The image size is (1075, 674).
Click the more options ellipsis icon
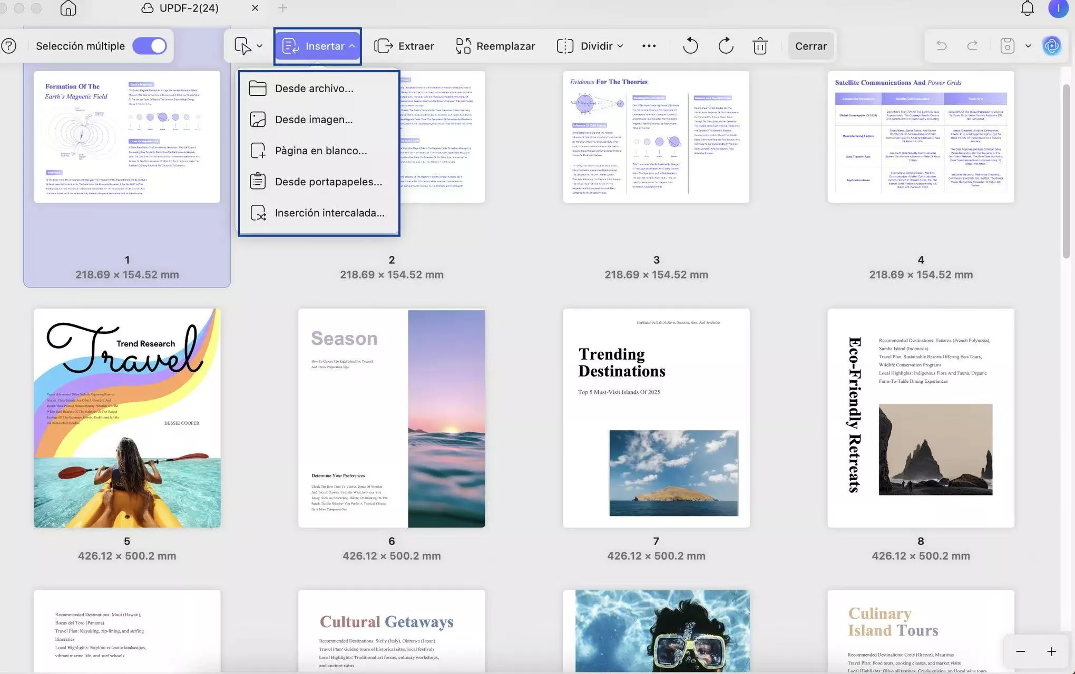pyautogui.click(x=649, y=46)
